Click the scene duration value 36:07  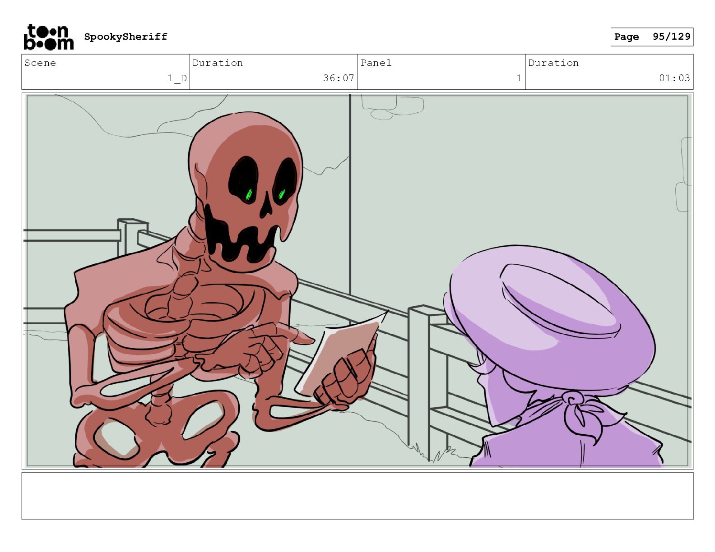338,78
